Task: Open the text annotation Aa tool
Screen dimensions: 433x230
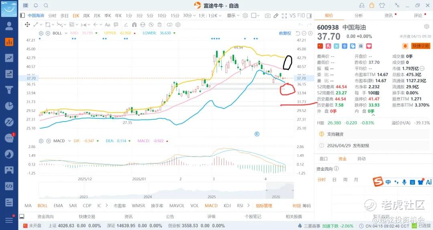Action: pos(108,24)
